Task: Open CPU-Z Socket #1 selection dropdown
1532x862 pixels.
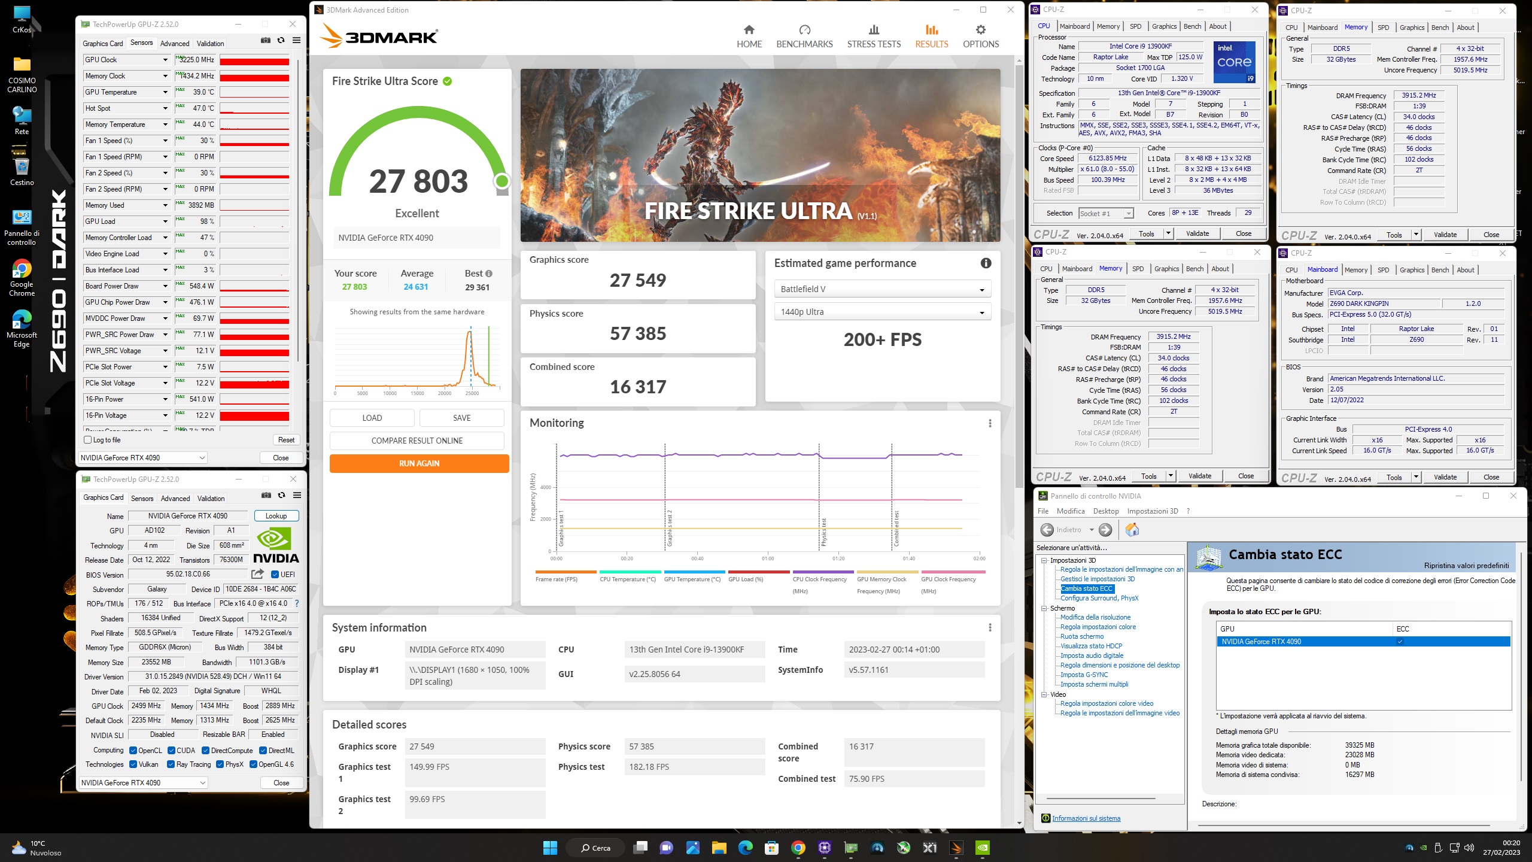Action: [1106, 214]
